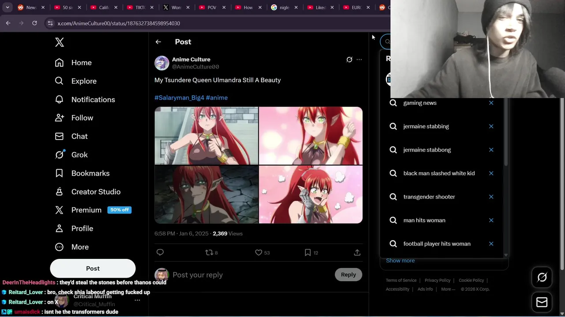Open the Cookie Policy link

tap(471, 280)
